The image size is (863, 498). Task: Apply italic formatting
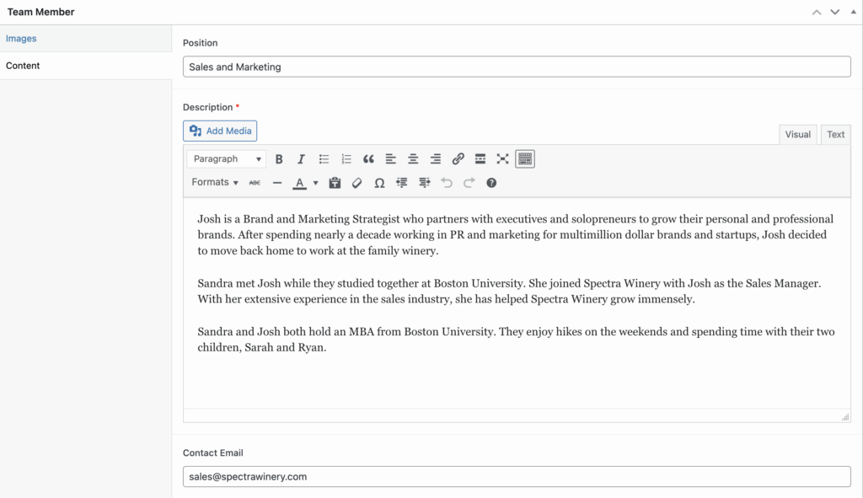301,158
